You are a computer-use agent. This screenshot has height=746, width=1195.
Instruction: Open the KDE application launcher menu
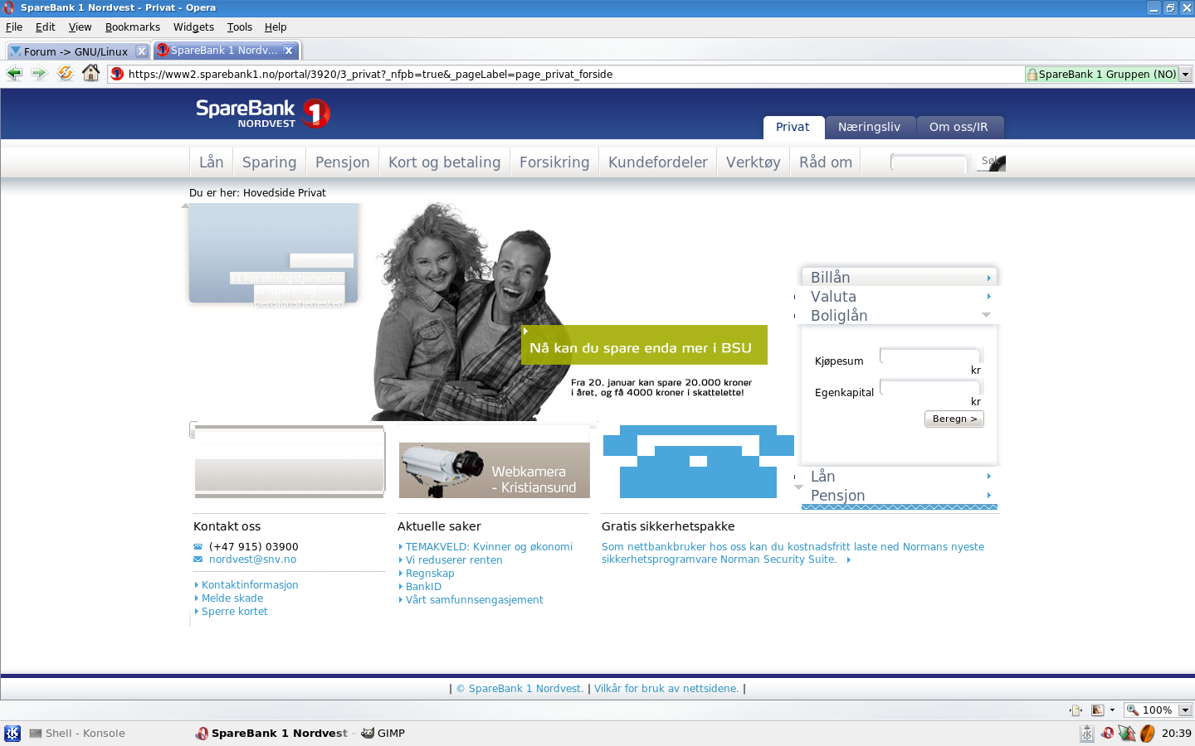[x=12, y=734]
